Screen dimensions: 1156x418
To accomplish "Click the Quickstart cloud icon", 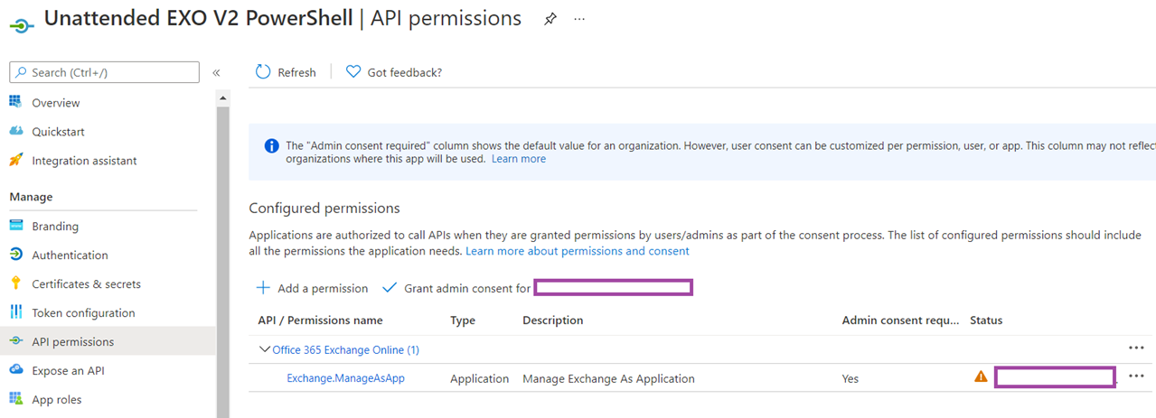I will click(x=15, y=131).
